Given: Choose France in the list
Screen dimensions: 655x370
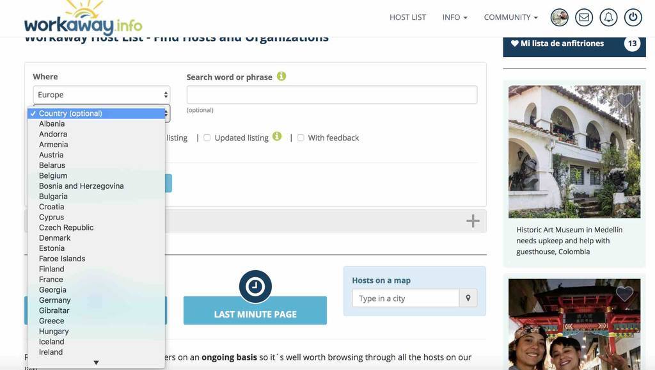Looking at the screenshot, I should [x=96, y=279].
